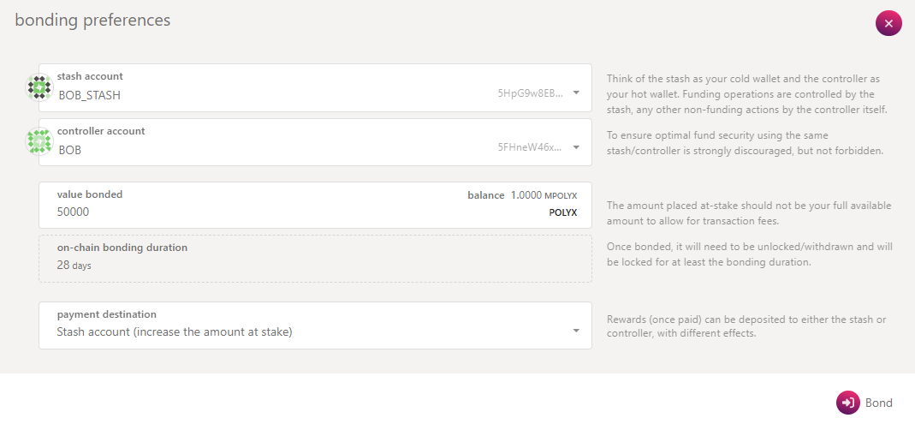The width and height of the screenshot is (915, 424).
Task: Select the BOB_STASH account name
Action: pyautogui.click(x=89, y=95)
